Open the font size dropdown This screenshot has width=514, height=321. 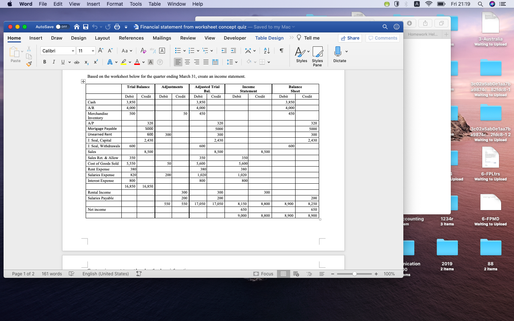click(x=92, y=50)
